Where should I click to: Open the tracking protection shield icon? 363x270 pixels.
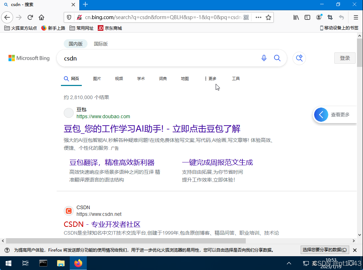tap(69, 17)
